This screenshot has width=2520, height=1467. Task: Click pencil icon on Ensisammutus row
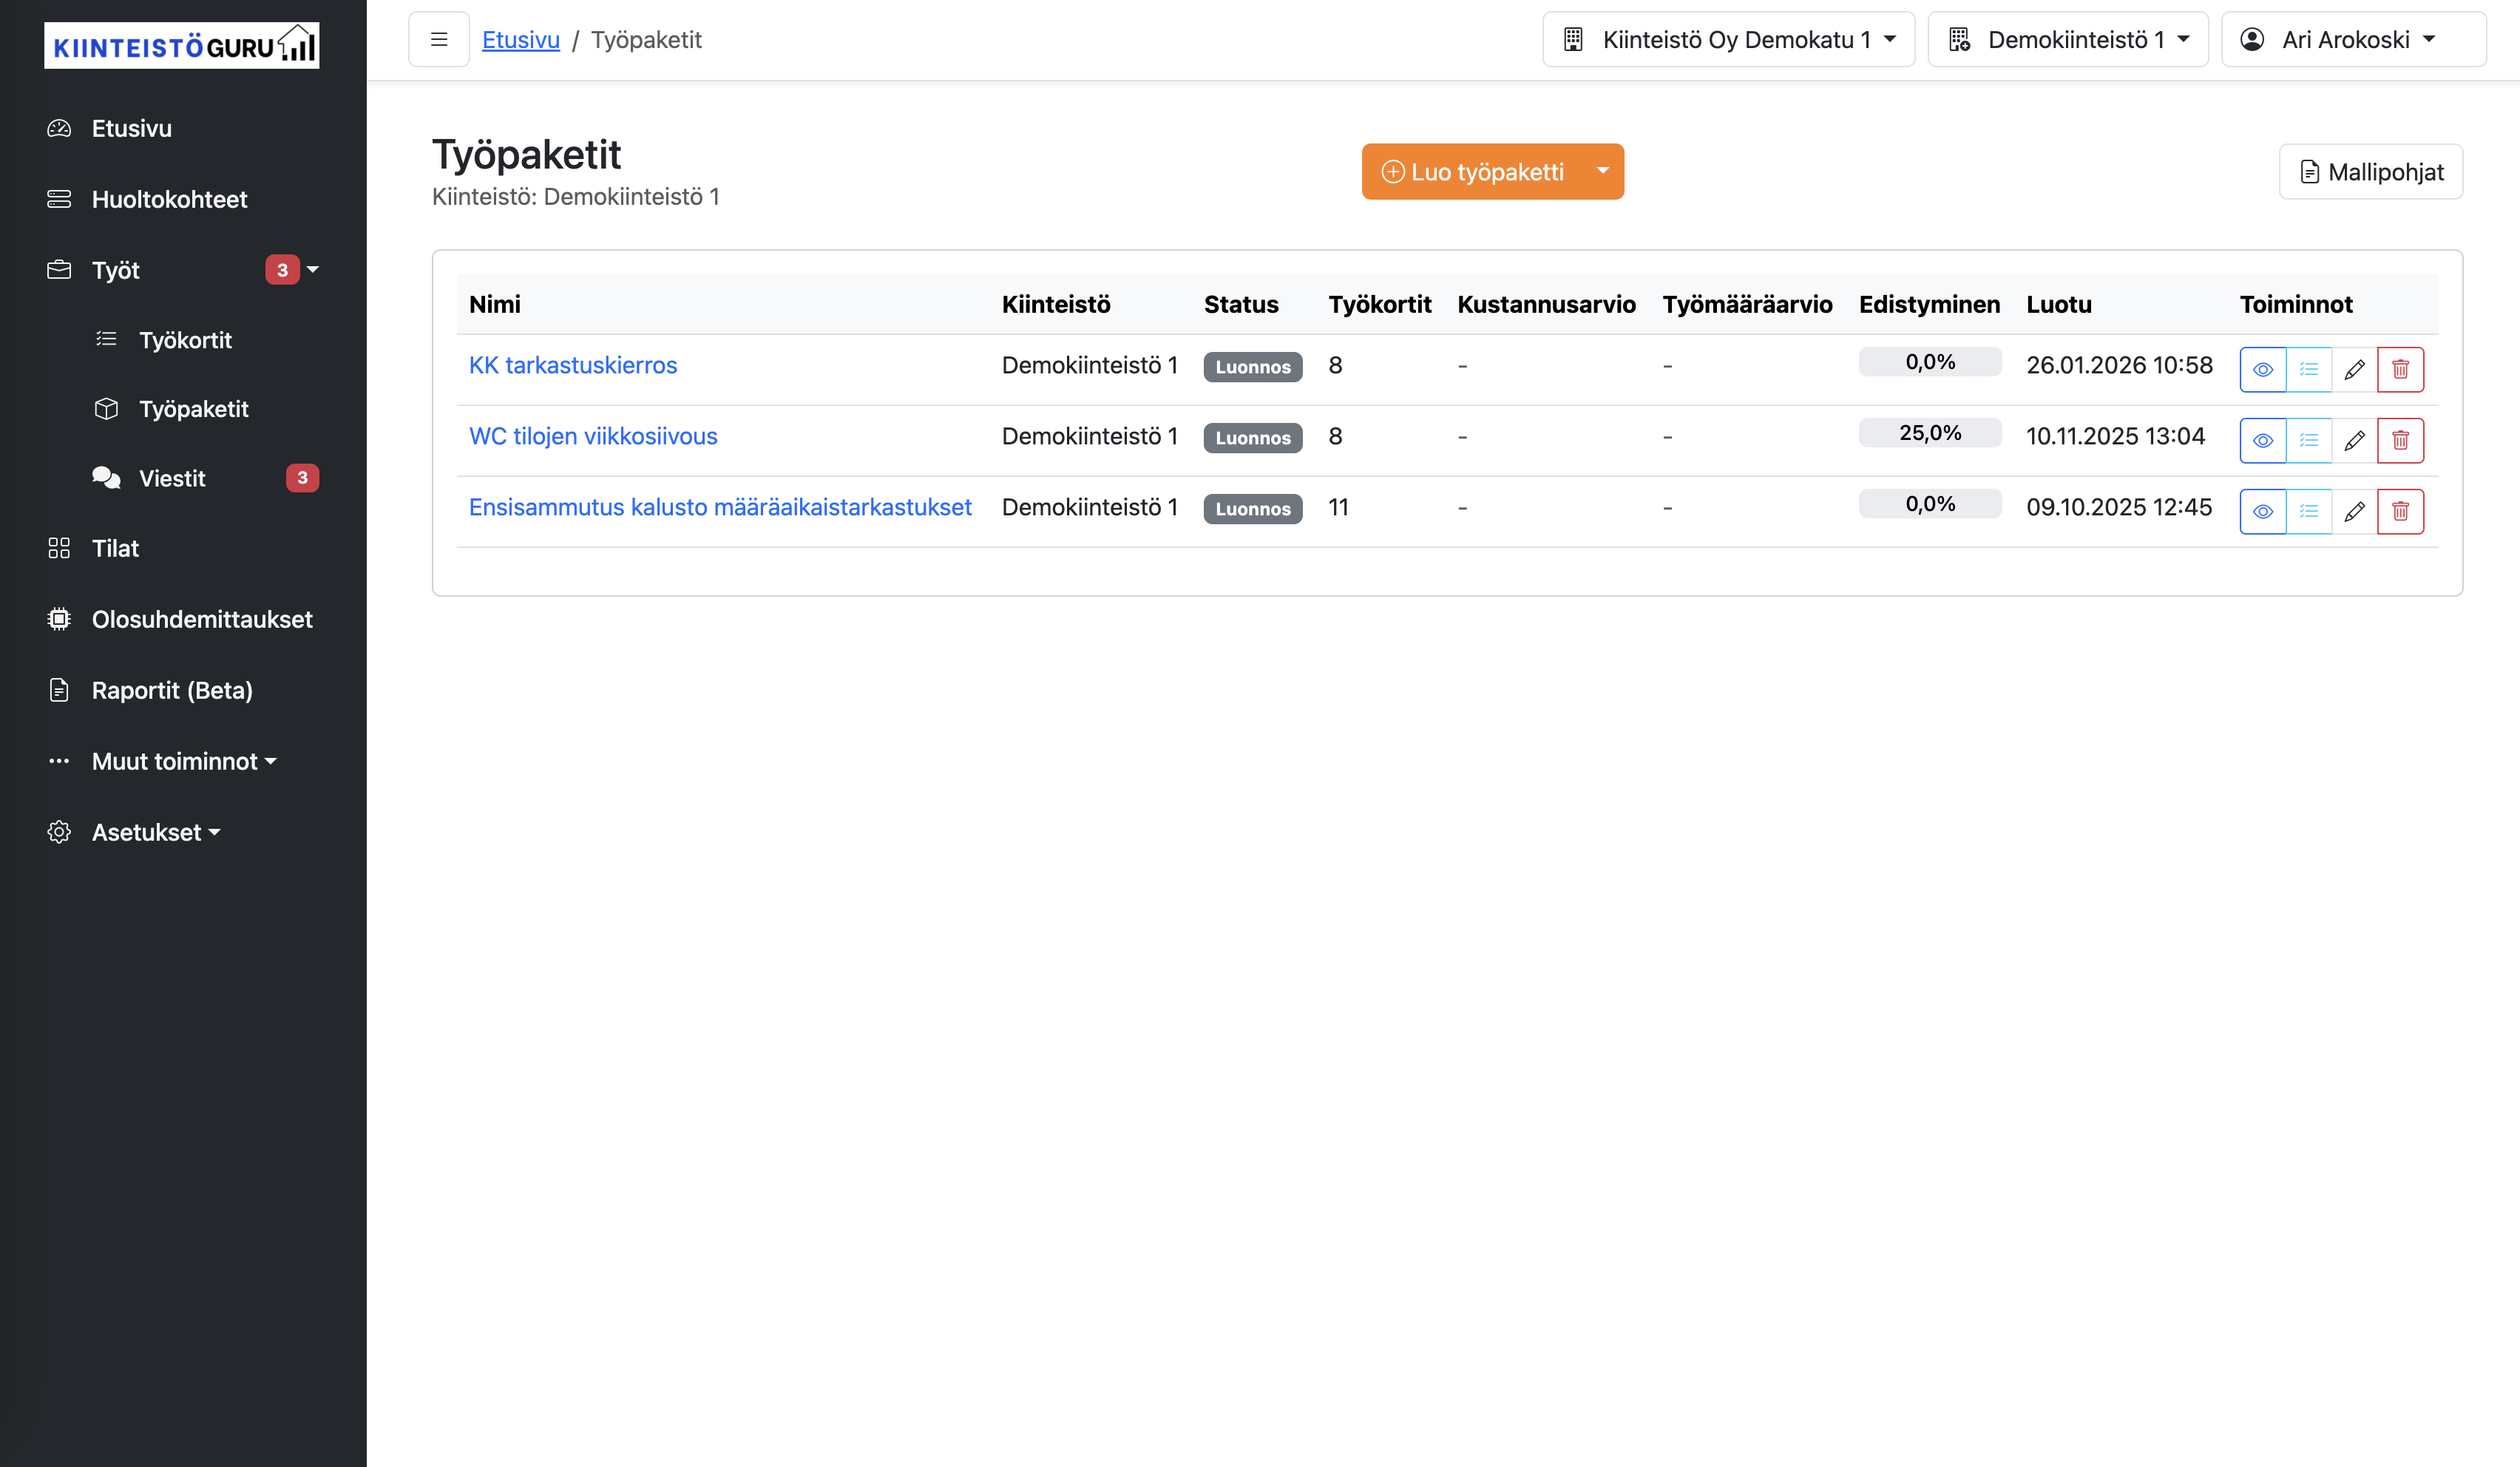point(2354,511)
